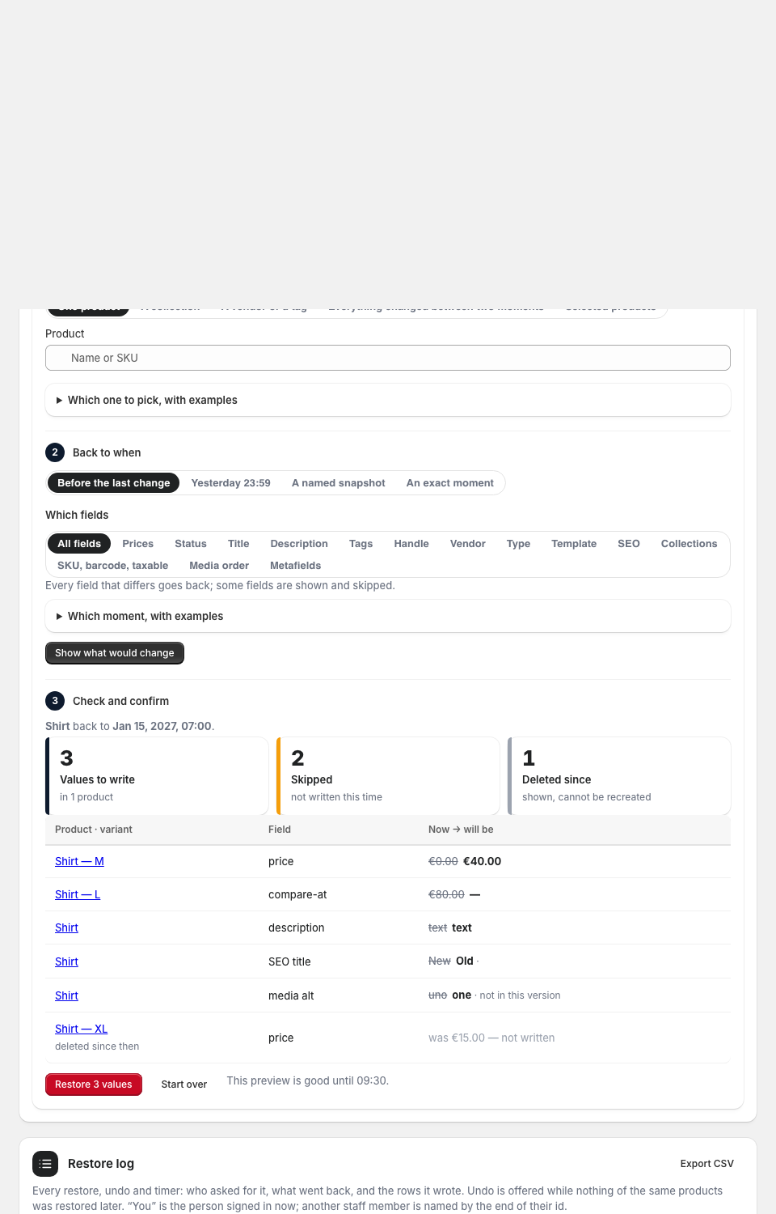Click the 'Product · variant' column header
The width and height of the screenshot is (776, 1214).
94,830
